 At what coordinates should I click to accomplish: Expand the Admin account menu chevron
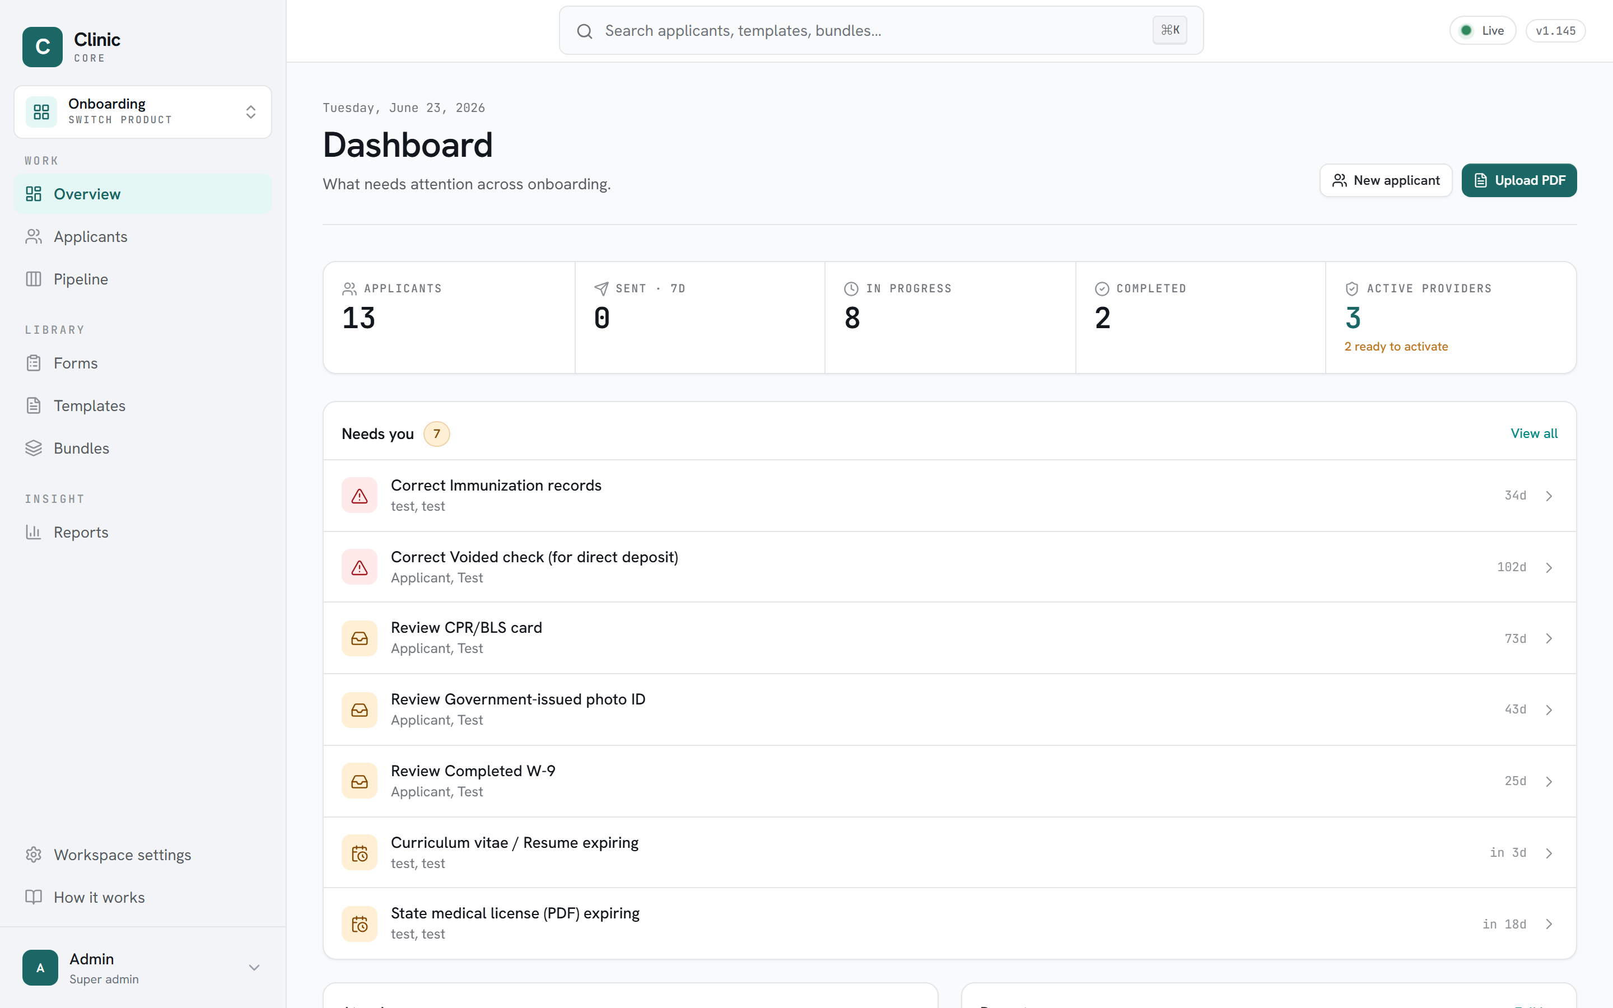(254, 967)
